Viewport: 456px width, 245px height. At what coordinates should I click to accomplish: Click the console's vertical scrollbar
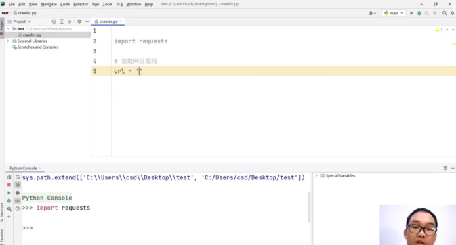pyautogui.click(x=309, y=207)
